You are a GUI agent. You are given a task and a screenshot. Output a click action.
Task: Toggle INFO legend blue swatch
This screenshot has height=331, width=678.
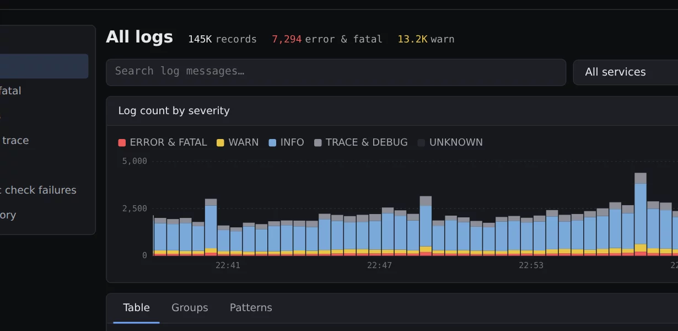[272, 143]
